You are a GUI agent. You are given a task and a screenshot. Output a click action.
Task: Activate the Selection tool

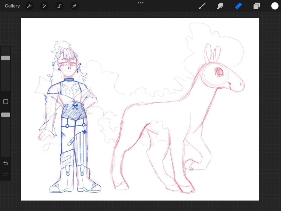(59, 6)
